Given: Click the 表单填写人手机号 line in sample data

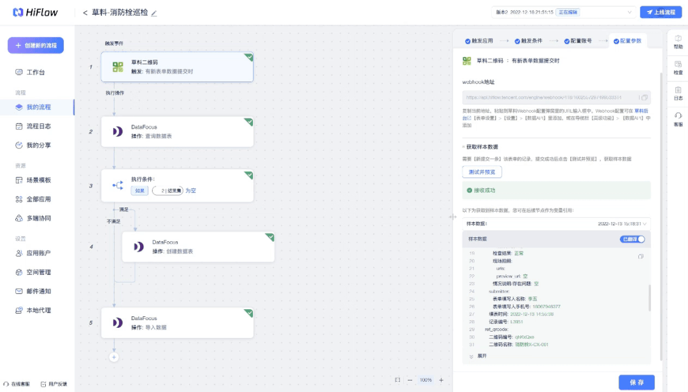Looking at the screenshot, I should pos(526,307).
